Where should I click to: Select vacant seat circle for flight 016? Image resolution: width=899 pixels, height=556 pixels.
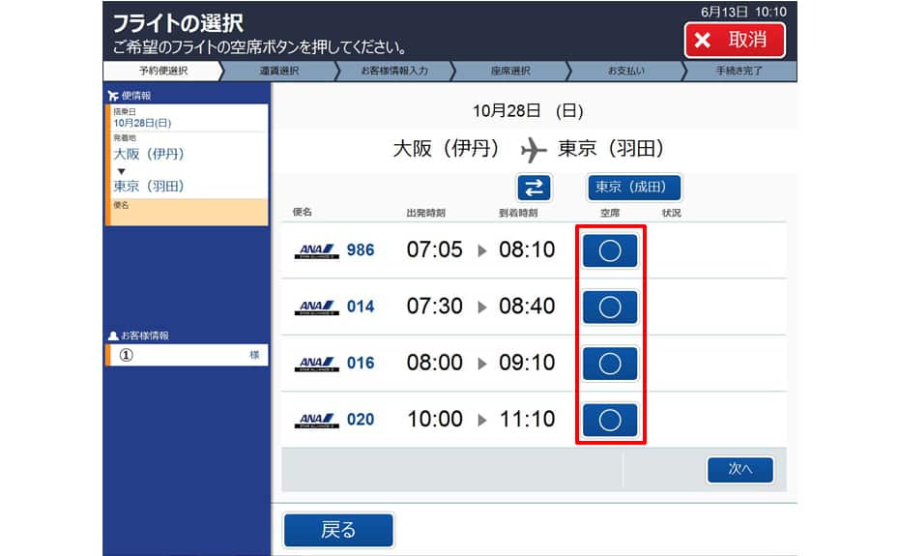(x=610, y=364)
